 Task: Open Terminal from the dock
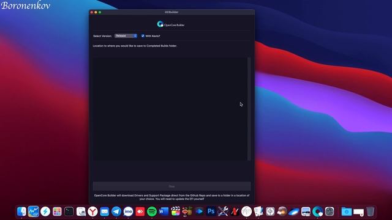coord(69,211)
